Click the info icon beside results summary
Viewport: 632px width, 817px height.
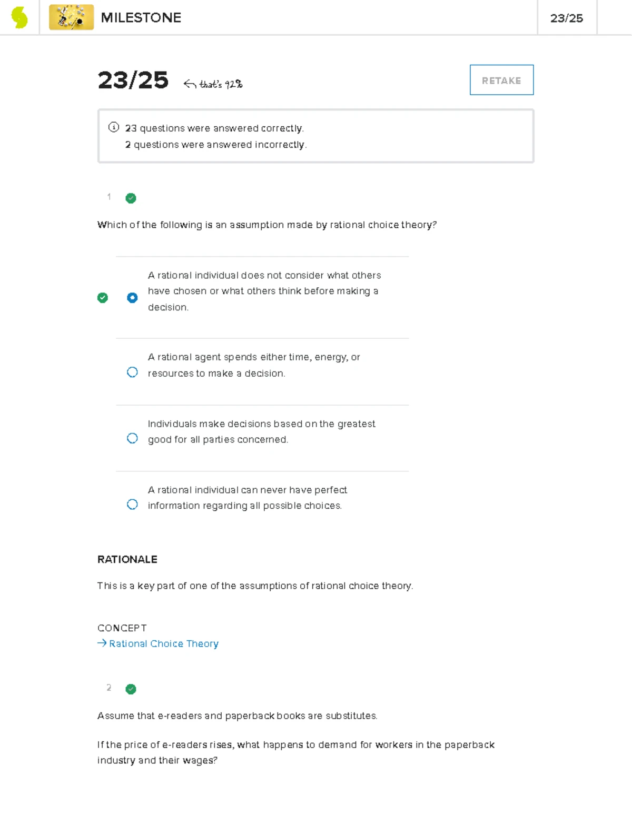[113, 127]
